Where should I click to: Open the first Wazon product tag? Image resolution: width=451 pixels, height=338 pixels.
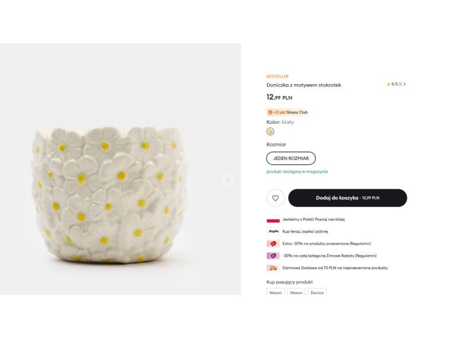tap(275, 292)
